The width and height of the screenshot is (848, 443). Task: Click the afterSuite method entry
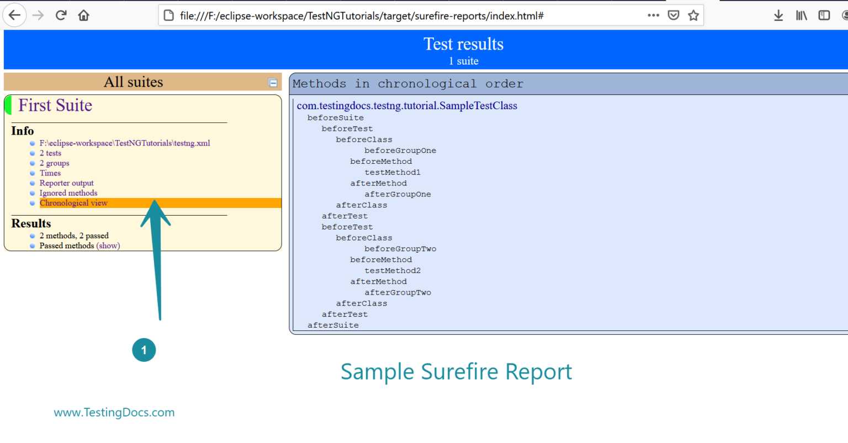tap(333, 325)
